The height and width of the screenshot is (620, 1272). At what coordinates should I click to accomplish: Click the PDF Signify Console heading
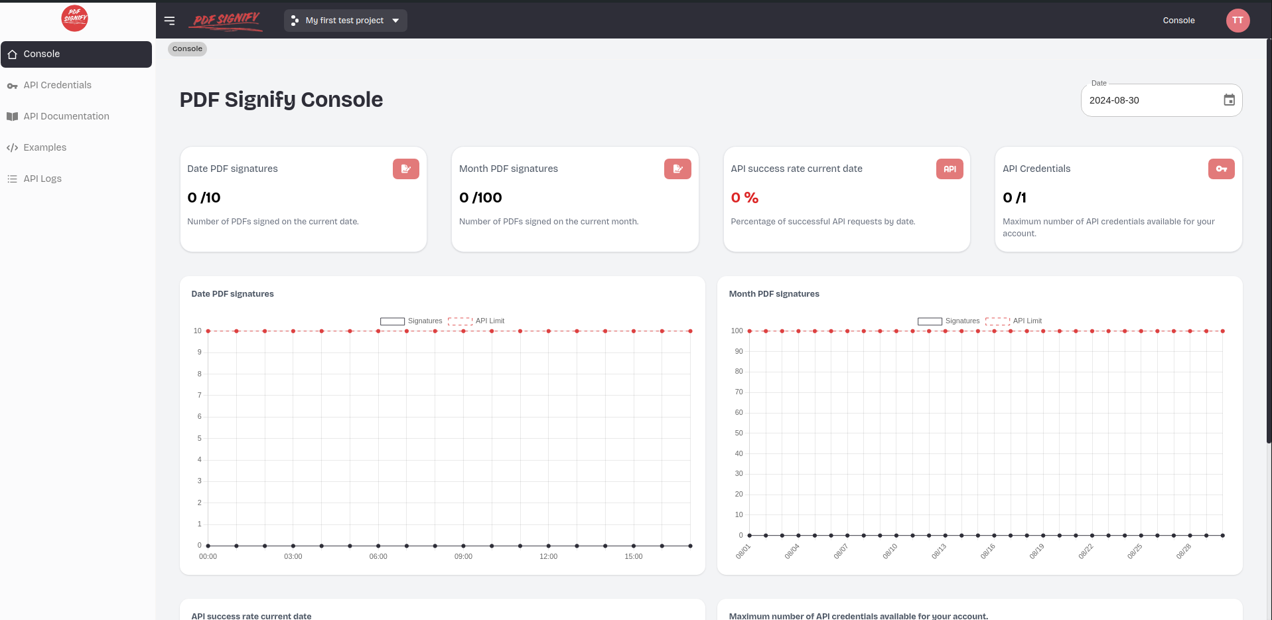click(281, 100)
